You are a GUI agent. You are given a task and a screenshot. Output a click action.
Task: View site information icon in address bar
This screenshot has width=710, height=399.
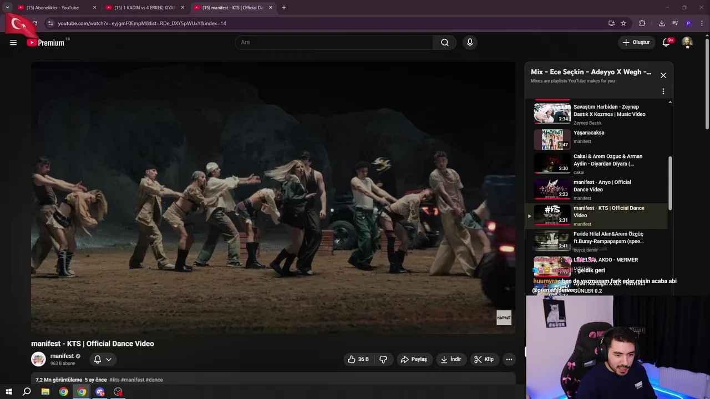(x=50, y=23)
